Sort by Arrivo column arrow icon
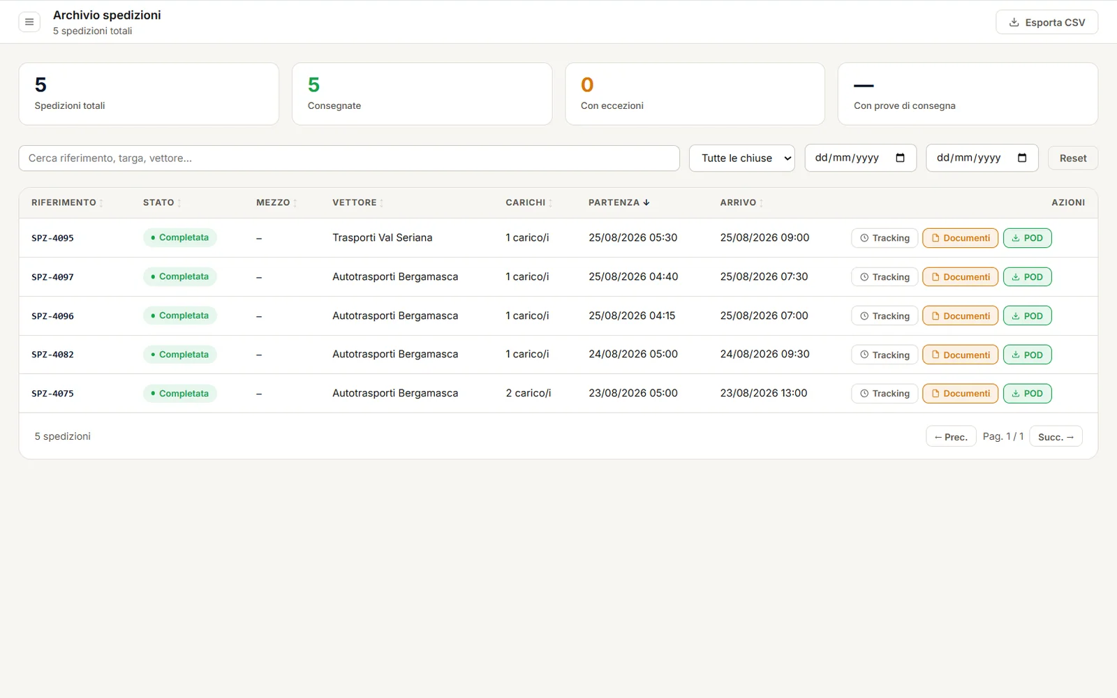The height and width of the screenshot is (698, 1117). tap(762, 203)
